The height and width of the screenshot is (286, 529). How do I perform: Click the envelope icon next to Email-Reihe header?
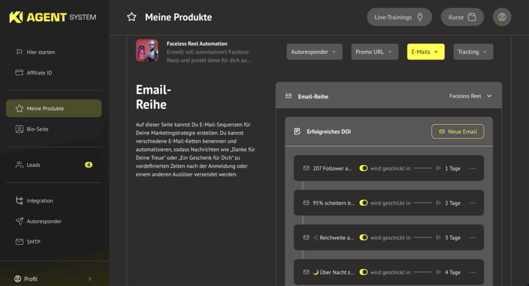click(x=289, y=96)
